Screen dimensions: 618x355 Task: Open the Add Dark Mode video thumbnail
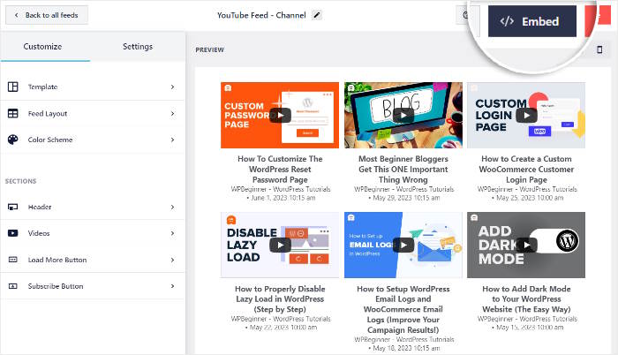point(525,245)
